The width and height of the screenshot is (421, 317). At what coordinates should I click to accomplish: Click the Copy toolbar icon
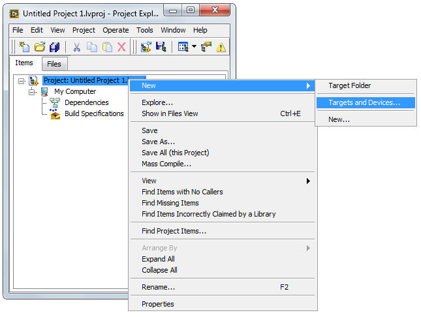(x=91, y=47)
